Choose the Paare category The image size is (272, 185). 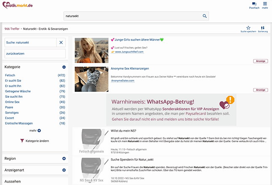(x=9, y=107)
